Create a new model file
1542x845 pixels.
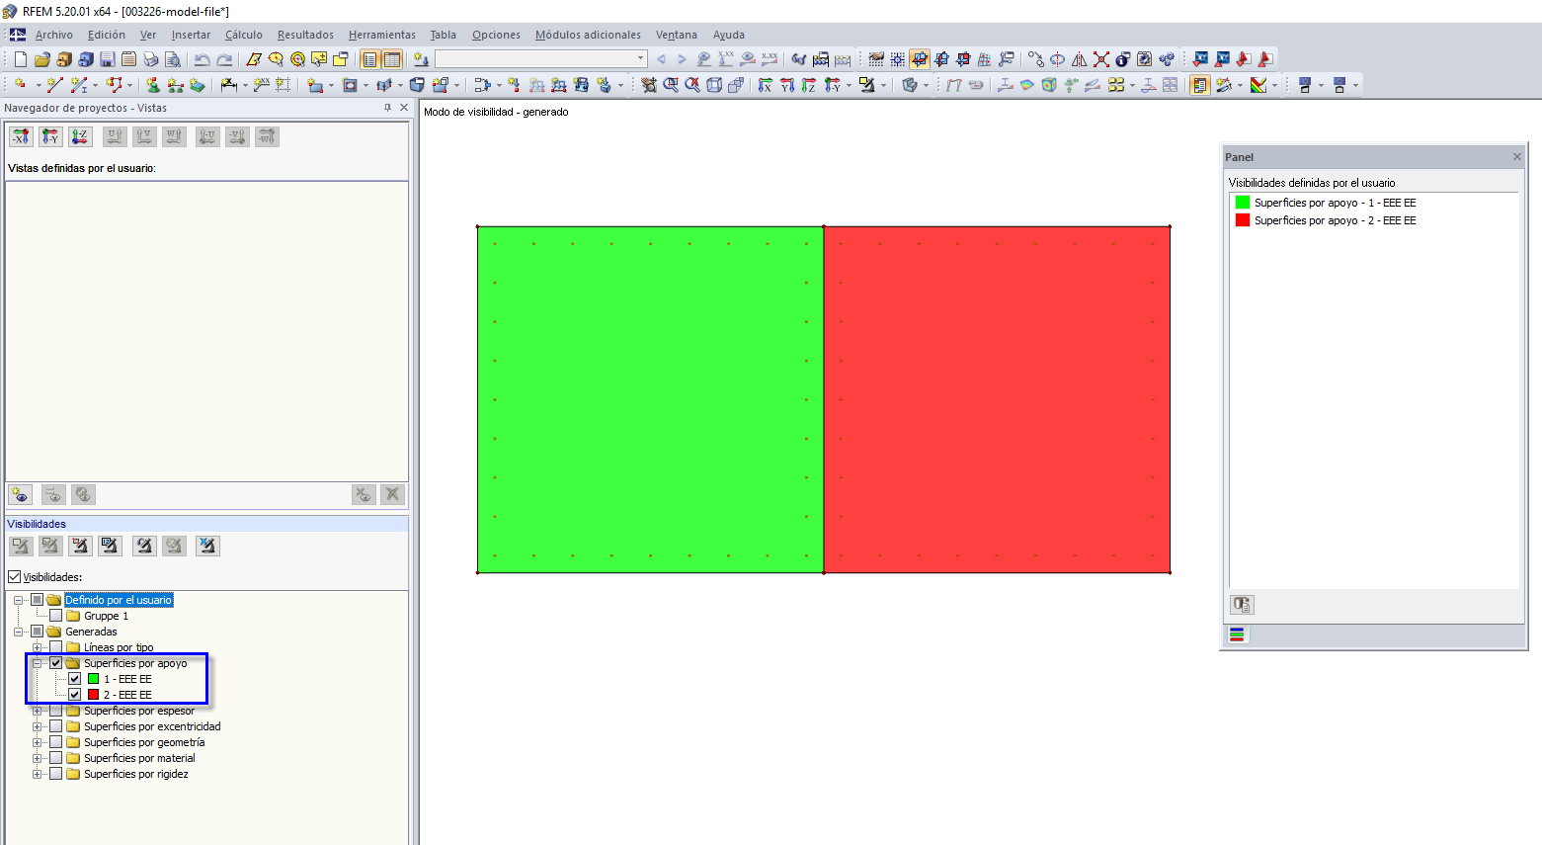[x=21, y=59]
